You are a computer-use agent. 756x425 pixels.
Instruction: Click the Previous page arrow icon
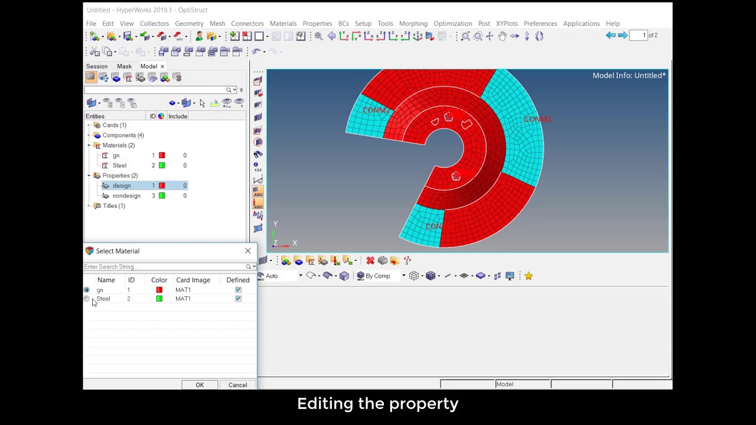click(611, 35)
